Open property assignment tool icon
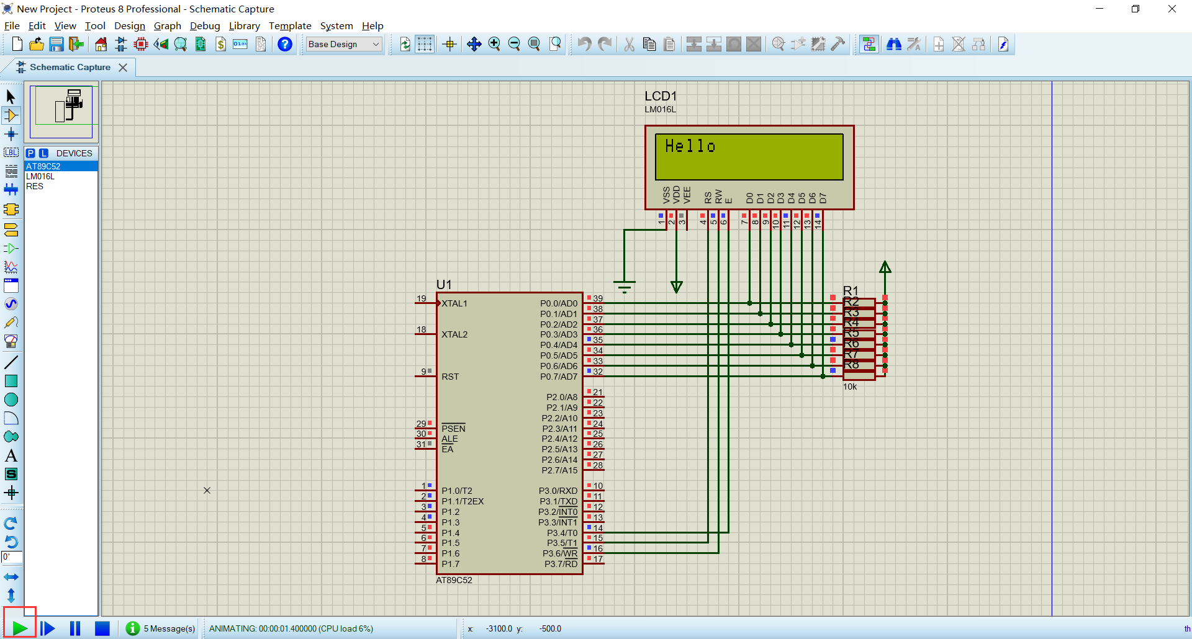The height and width of the screenshot is (639, 1192). [914, 44]
